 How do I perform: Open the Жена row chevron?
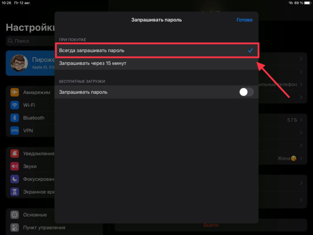pos(301,158)
